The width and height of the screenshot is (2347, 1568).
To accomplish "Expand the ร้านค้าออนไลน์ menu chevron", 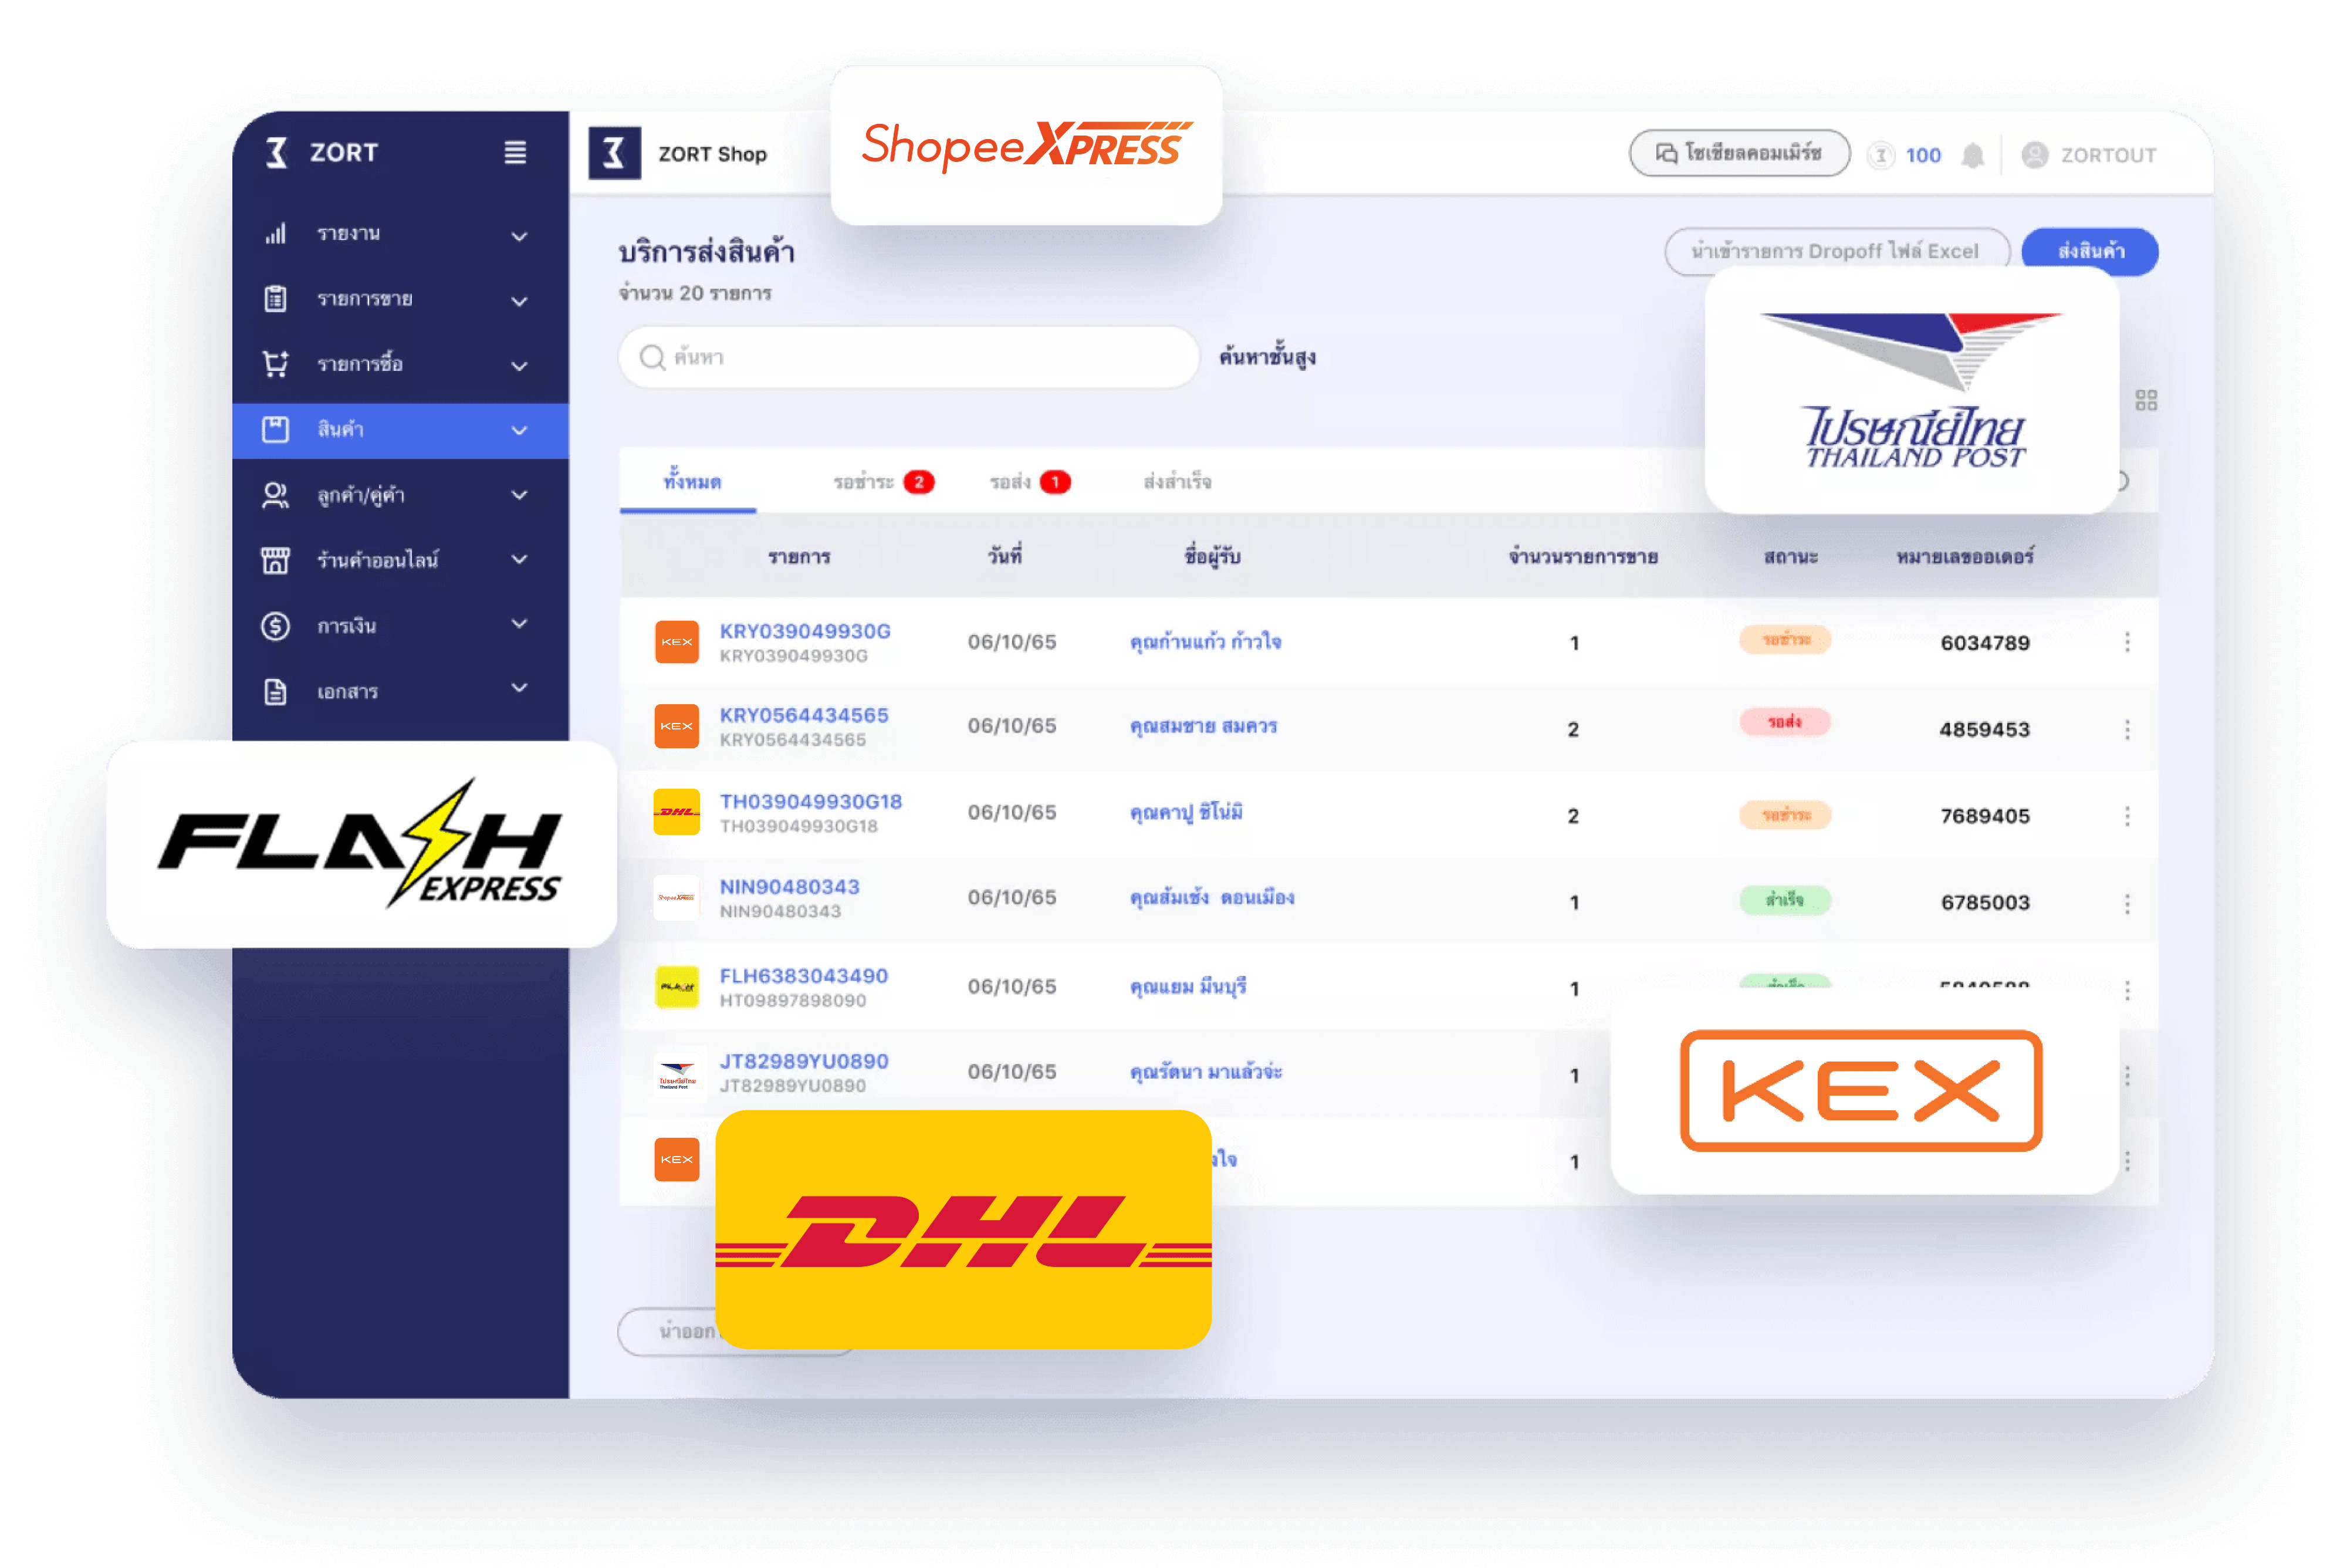I will [520, 559].
